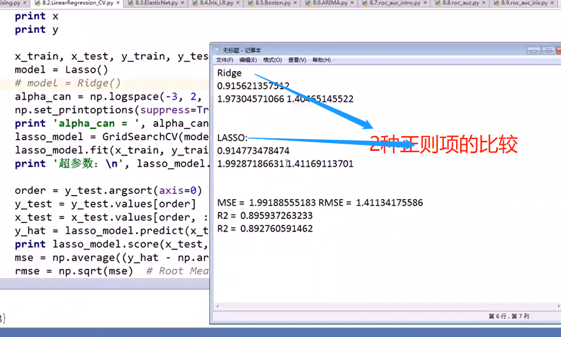Click the 'Ridge' heading line in Notepad
561x337 pixels.
tap(230, 73)
